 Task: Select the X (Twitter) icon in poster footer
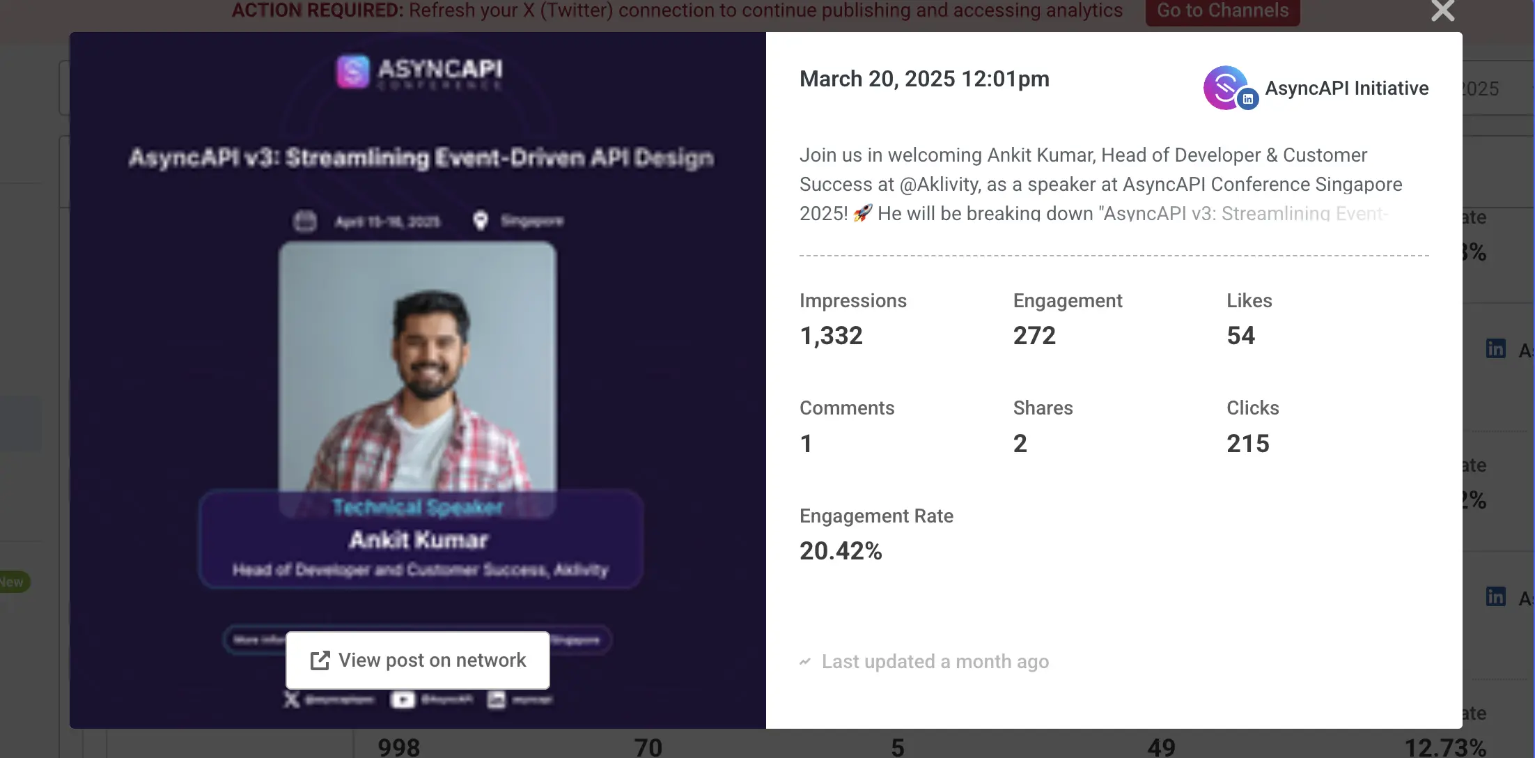point(293,700)
